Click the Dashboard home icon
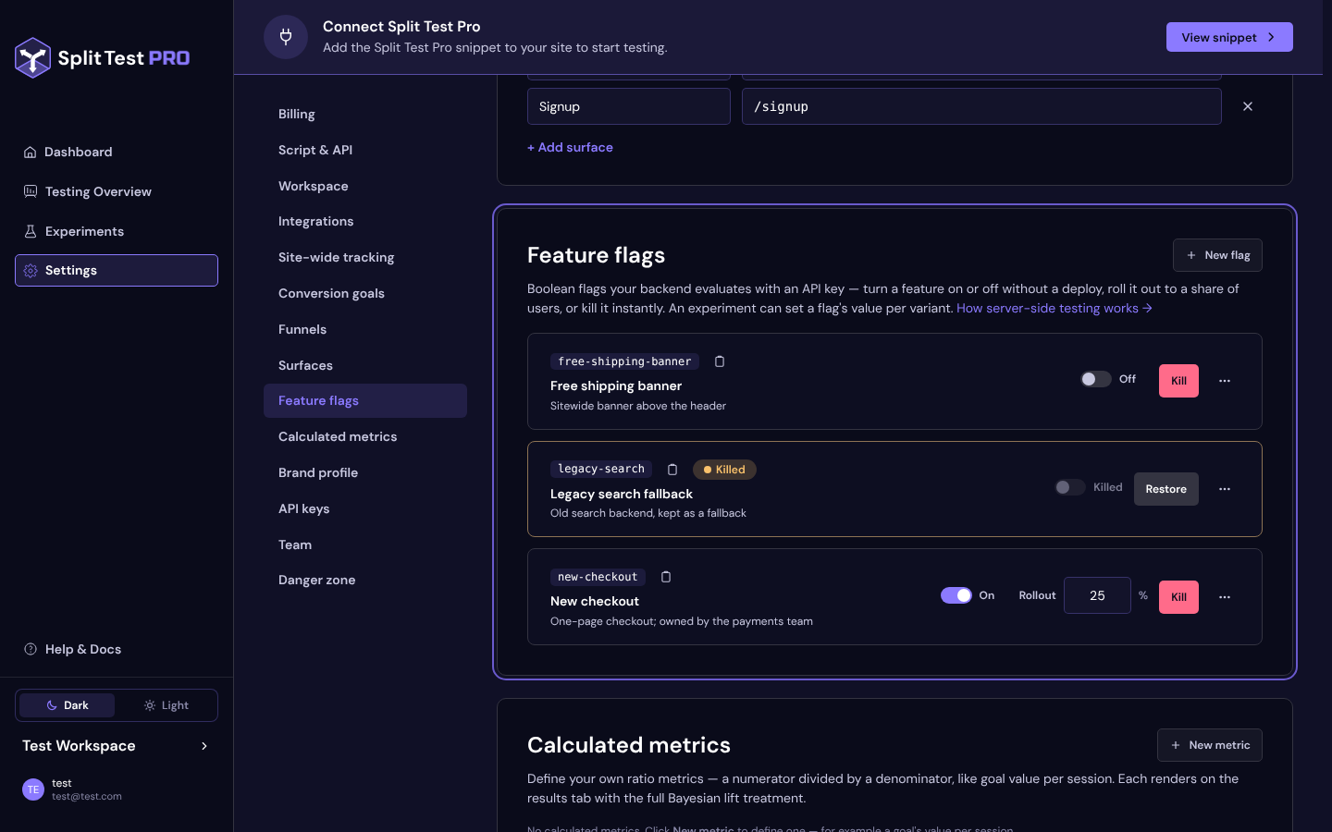Viewport: 1332px width, 832px height. coord(31,152)
